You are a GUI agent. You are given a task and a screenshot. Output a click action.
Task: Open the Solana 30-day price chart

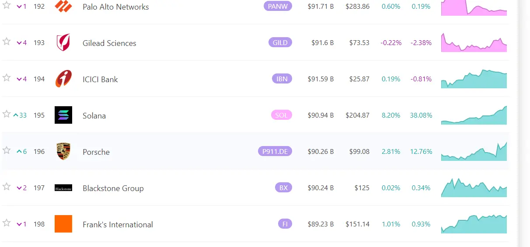[x=474, y=116]
